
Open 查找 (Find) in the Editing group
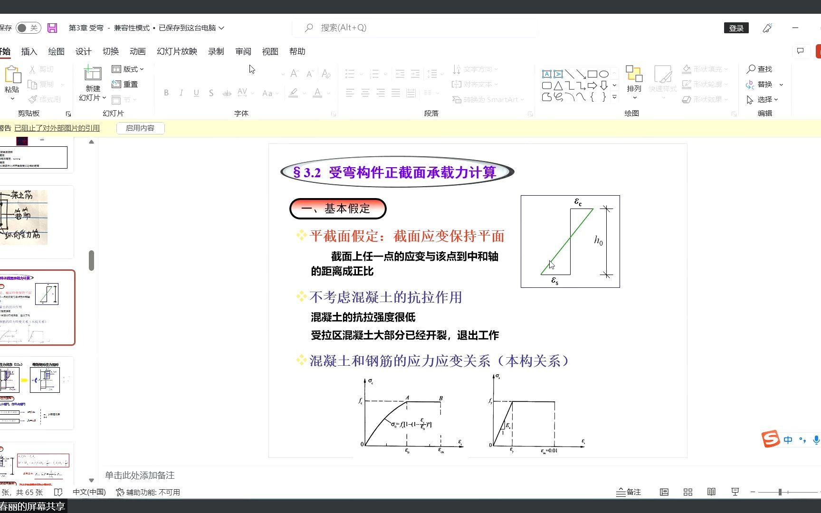[761, 69]
